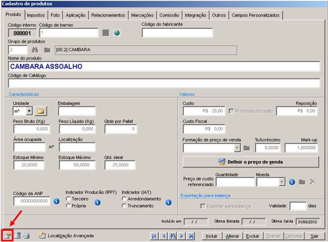328x242 pixels.
Task: Click the Código de Catálogo field
Action: click(164, 83)
